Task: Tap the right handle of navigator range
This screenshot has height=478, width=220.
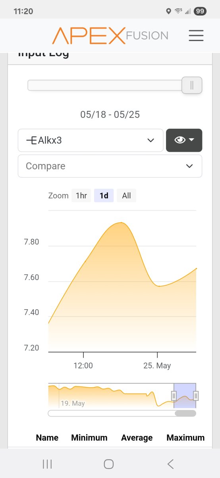Action: (196, 396)
